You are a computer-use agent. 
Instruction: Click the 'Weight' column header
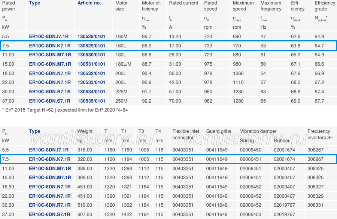coord(85,131)
